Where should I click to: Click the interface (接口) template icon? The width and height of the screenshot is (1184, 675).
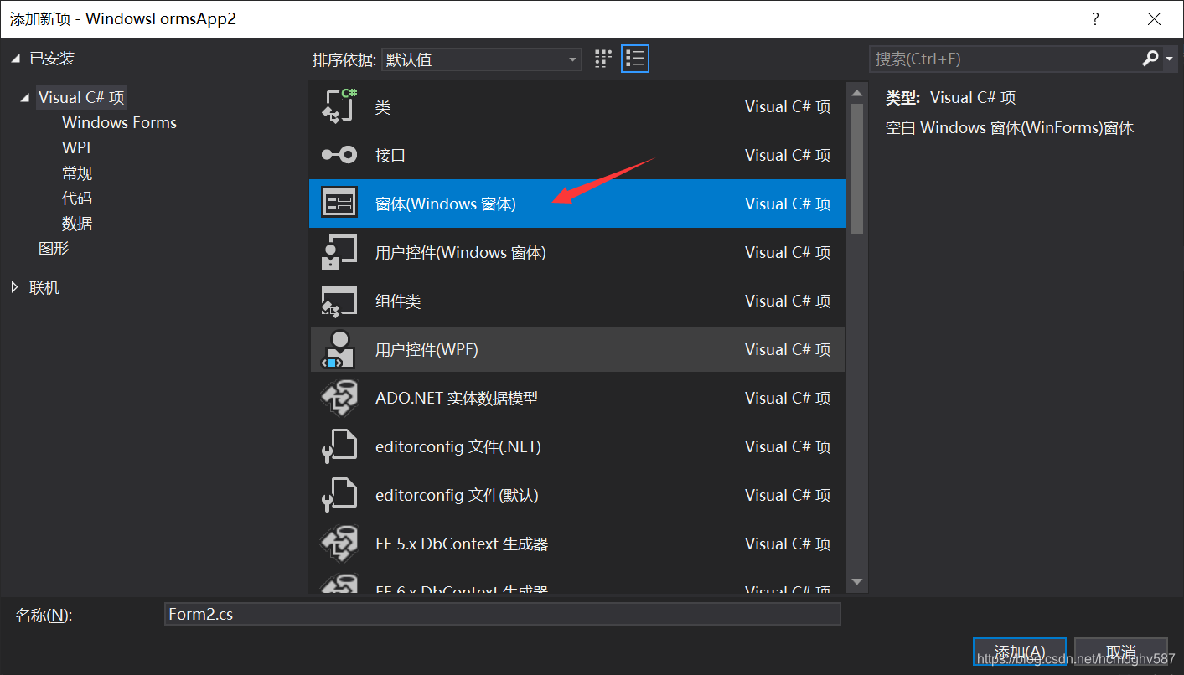[339, 155]
